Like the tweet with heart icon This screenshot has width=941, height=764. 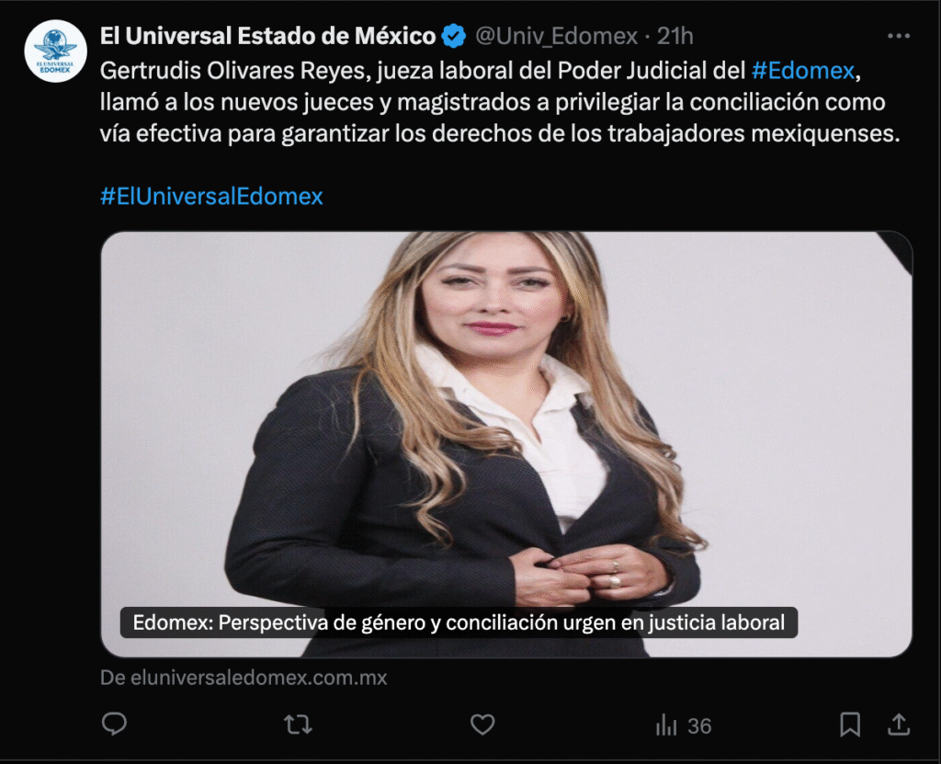[x=482, y=725]
